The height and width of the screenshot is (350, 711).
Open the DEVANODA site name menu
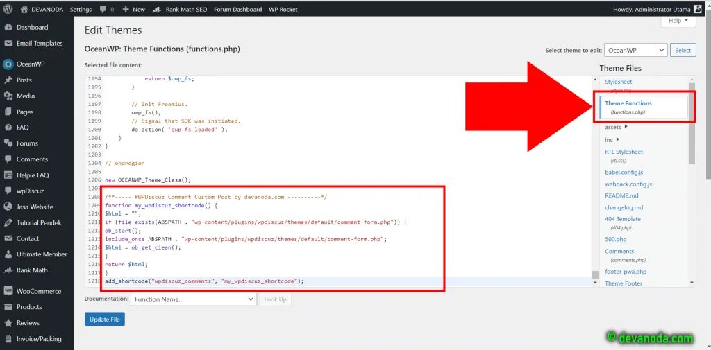(x=47, y=9)
